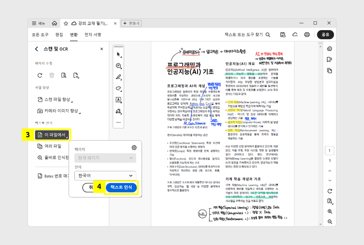Select the 강의 교재 필기 document tab
The height and width of the screenshot is (245, 364).
click(x=90, y=23)
